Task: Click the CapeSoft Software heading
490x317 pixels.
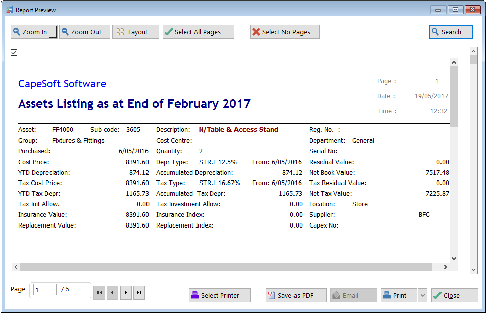Action: point(62,84)
